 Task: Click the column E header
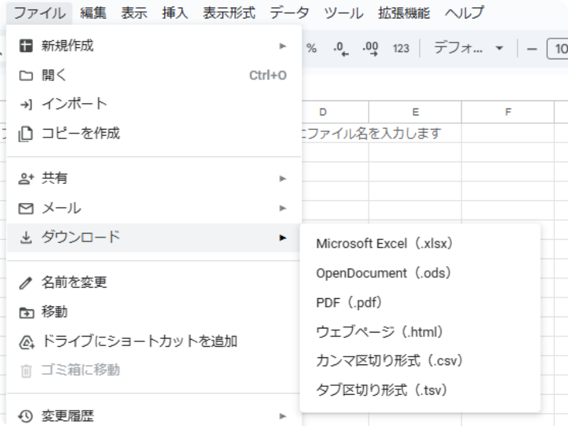coord(415,112)
